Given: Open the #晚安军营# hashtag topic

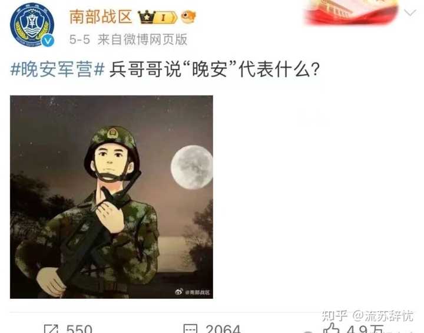Looking at the screenshot, I should [57, 70].
